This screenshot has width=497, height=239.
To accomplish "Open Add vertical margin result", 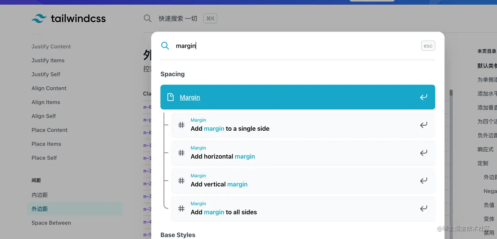I will coord(303,181).
